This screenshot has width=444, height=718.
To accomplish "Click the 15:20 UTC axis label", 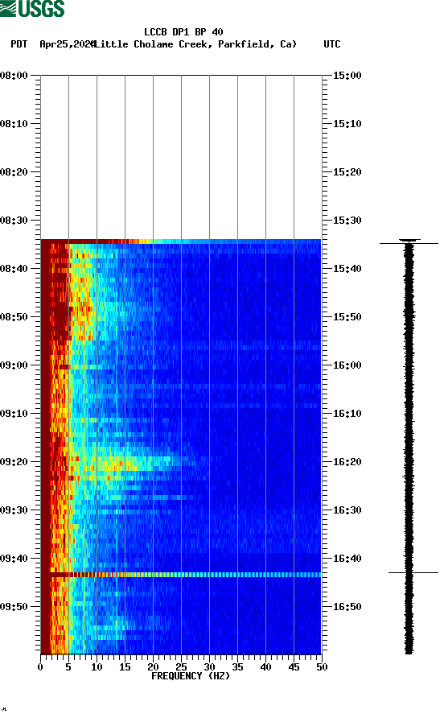I will pyautogui.click(x=347, y=171).
